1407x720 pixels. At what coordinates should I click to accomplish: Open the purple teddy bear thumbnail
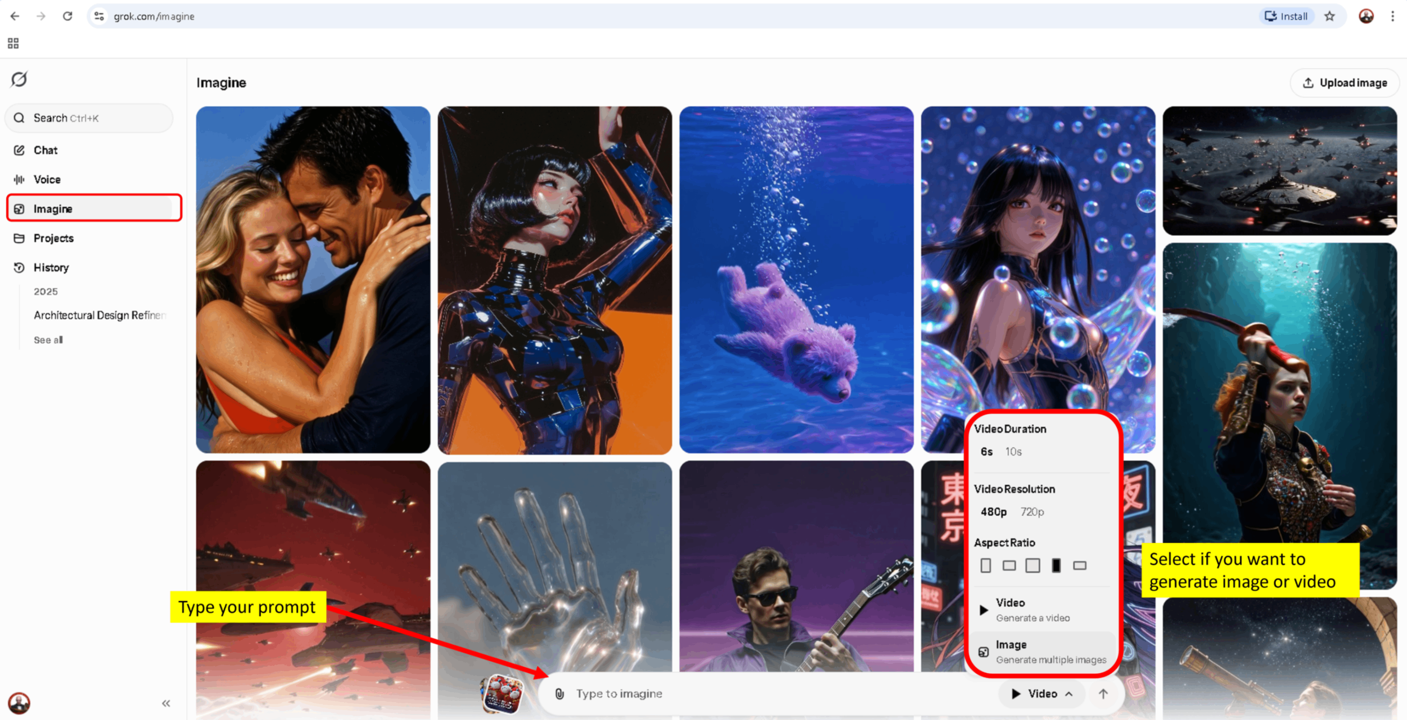[796, 279]
